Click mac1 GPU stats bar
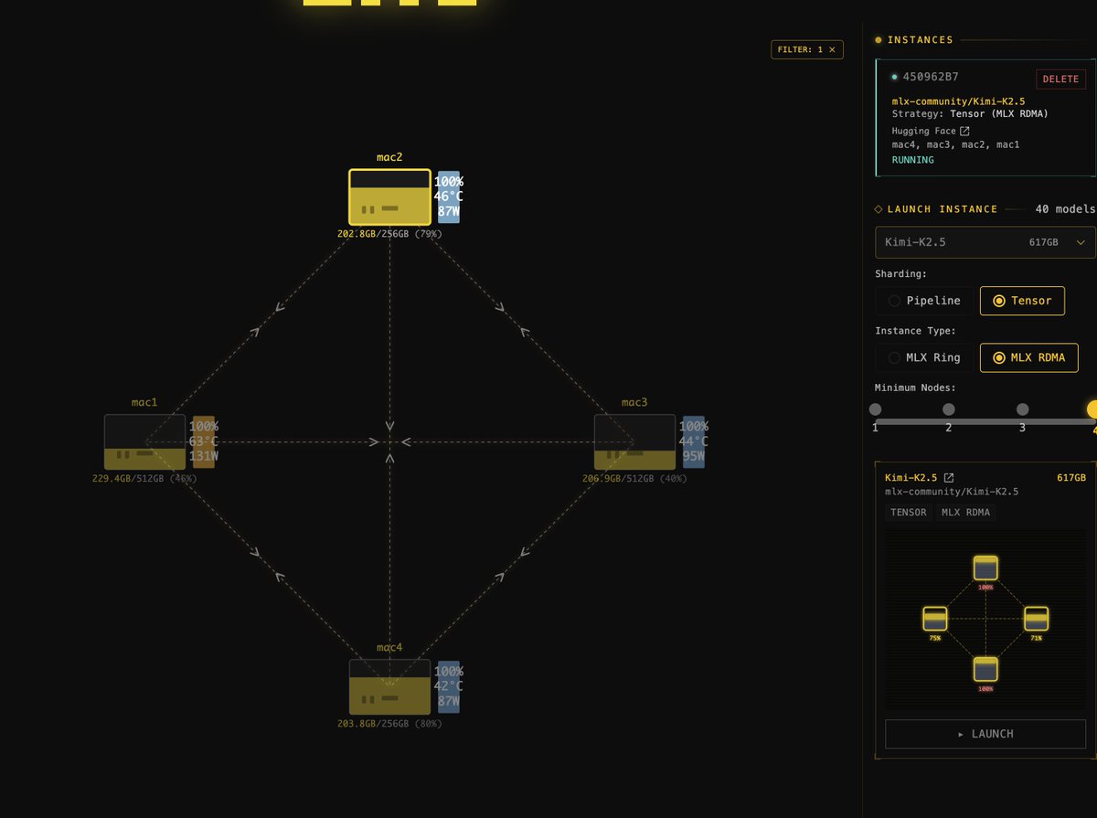This screenshot has height=818, width=1097. point(203,441)
